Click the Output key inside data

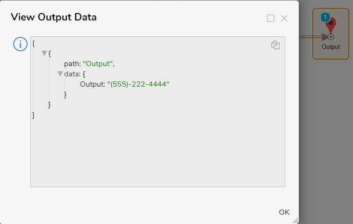[93, 84]
